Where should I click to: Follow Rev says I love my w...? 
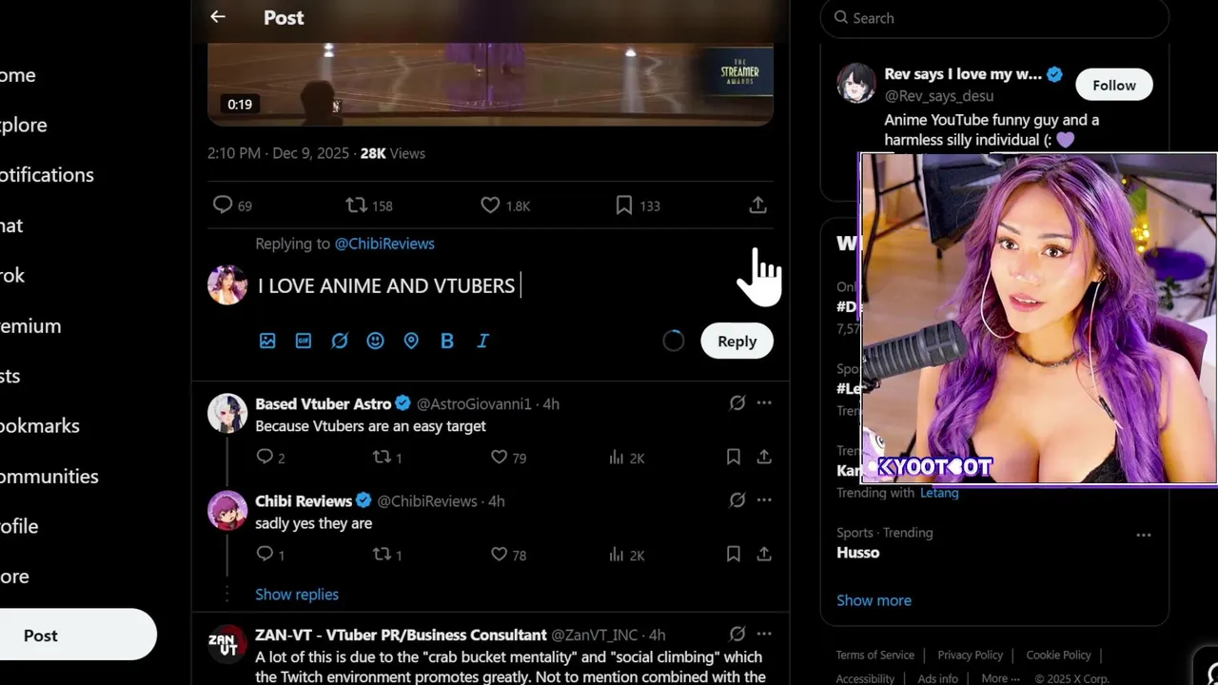(1114, 86)
